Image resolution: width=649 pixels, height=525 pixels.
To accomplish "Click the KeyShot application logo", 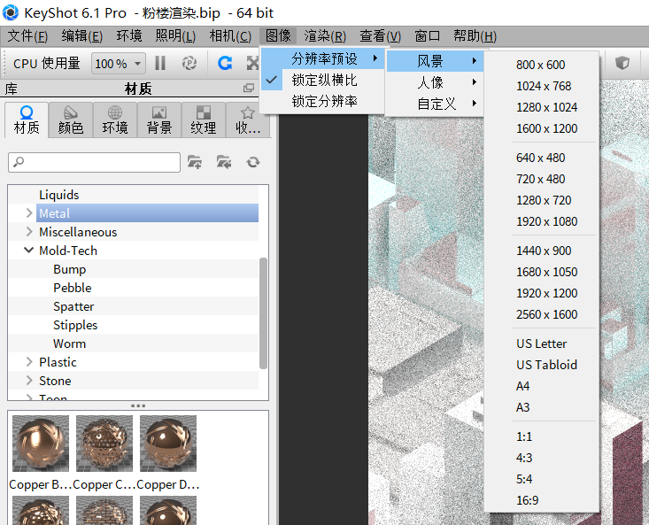I will (x=11, y=12).
